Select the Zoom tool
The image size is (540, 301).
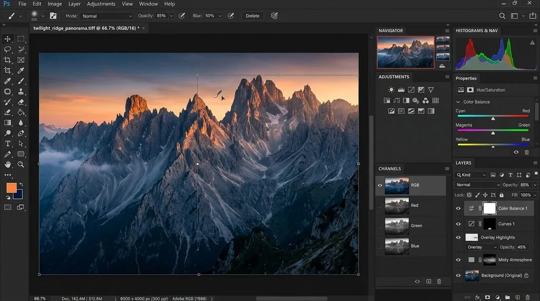[x=21, y=165]
